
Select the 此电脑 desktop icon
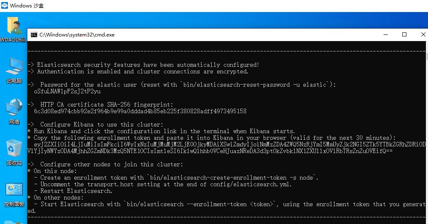coord(14,66)
